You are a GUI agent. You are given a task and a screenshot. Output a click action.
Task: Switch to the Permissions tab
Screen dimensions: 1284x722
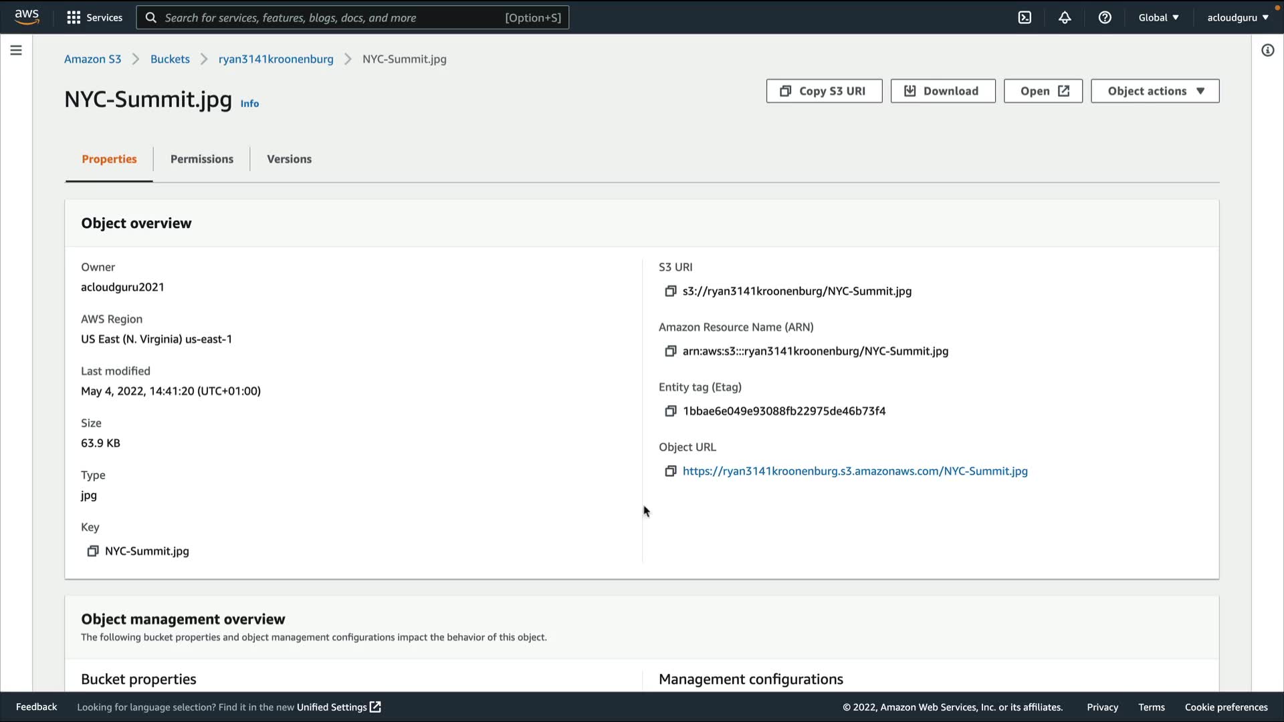pyautogui.click(x=201, y=159)
